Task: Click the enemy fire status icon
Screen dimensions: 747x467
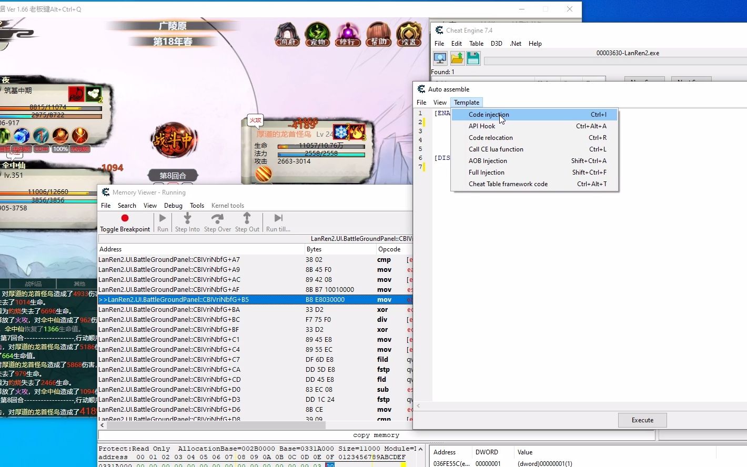Action: (x=357, y=132)
